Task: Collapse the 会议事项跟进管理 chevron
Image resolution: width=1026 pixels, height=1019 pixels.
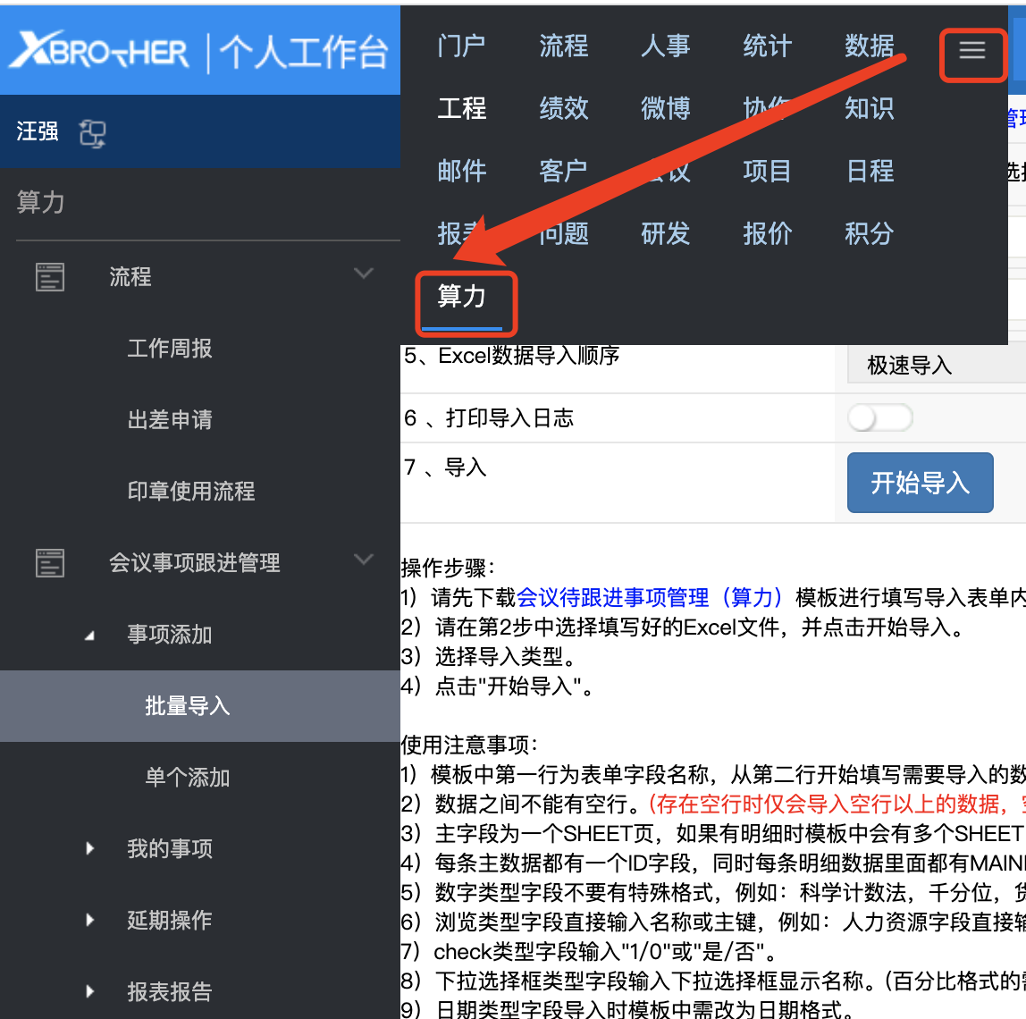Action: click(x=364, y=560)
